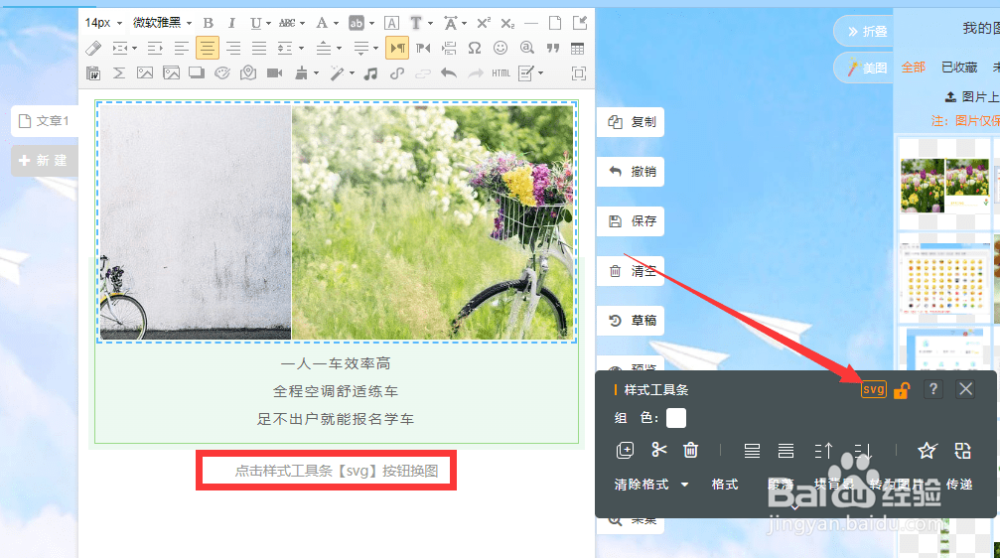Click the eraser clear-format icon
Screen dimensions: 1000x558
click(x=93, y=48)
